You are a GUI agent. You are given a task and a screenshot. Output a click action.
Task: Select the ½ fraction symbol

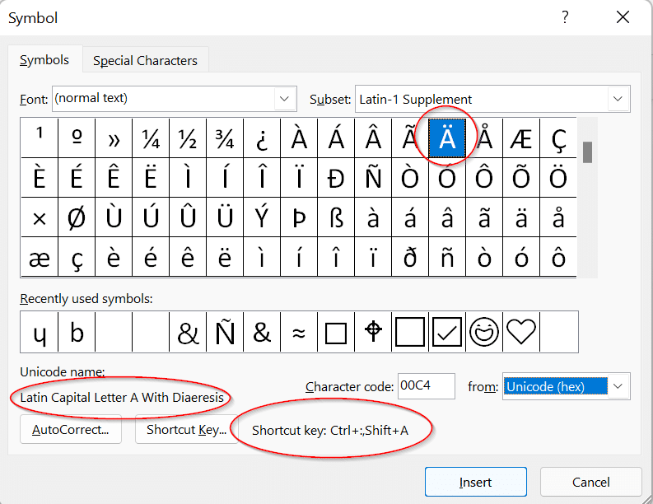(x=188, y=138)
